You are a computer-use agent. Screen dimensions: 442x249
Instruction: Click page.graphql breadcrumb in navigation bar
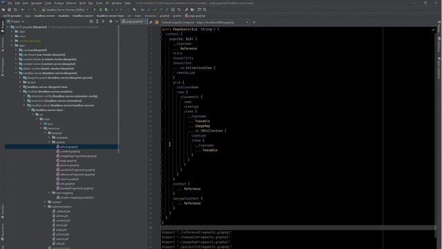195,16
